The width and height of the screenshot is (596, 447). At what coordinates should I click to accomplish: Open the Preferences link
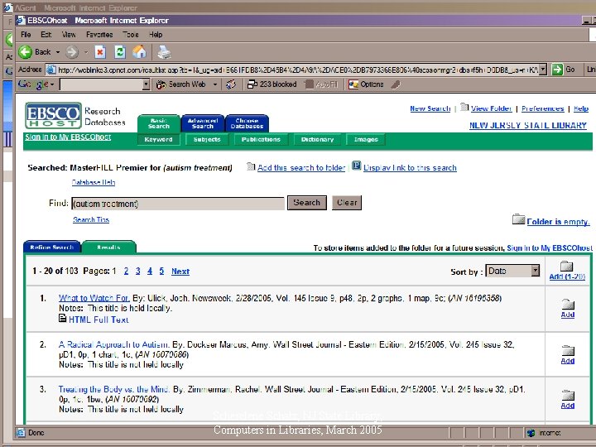[542, 108]
